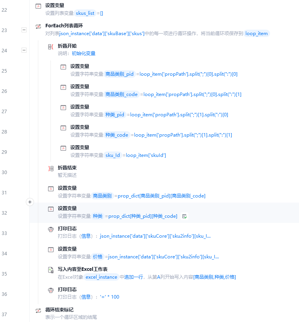Click the 初始化变量 description link
299x322 pixels.
84,53
